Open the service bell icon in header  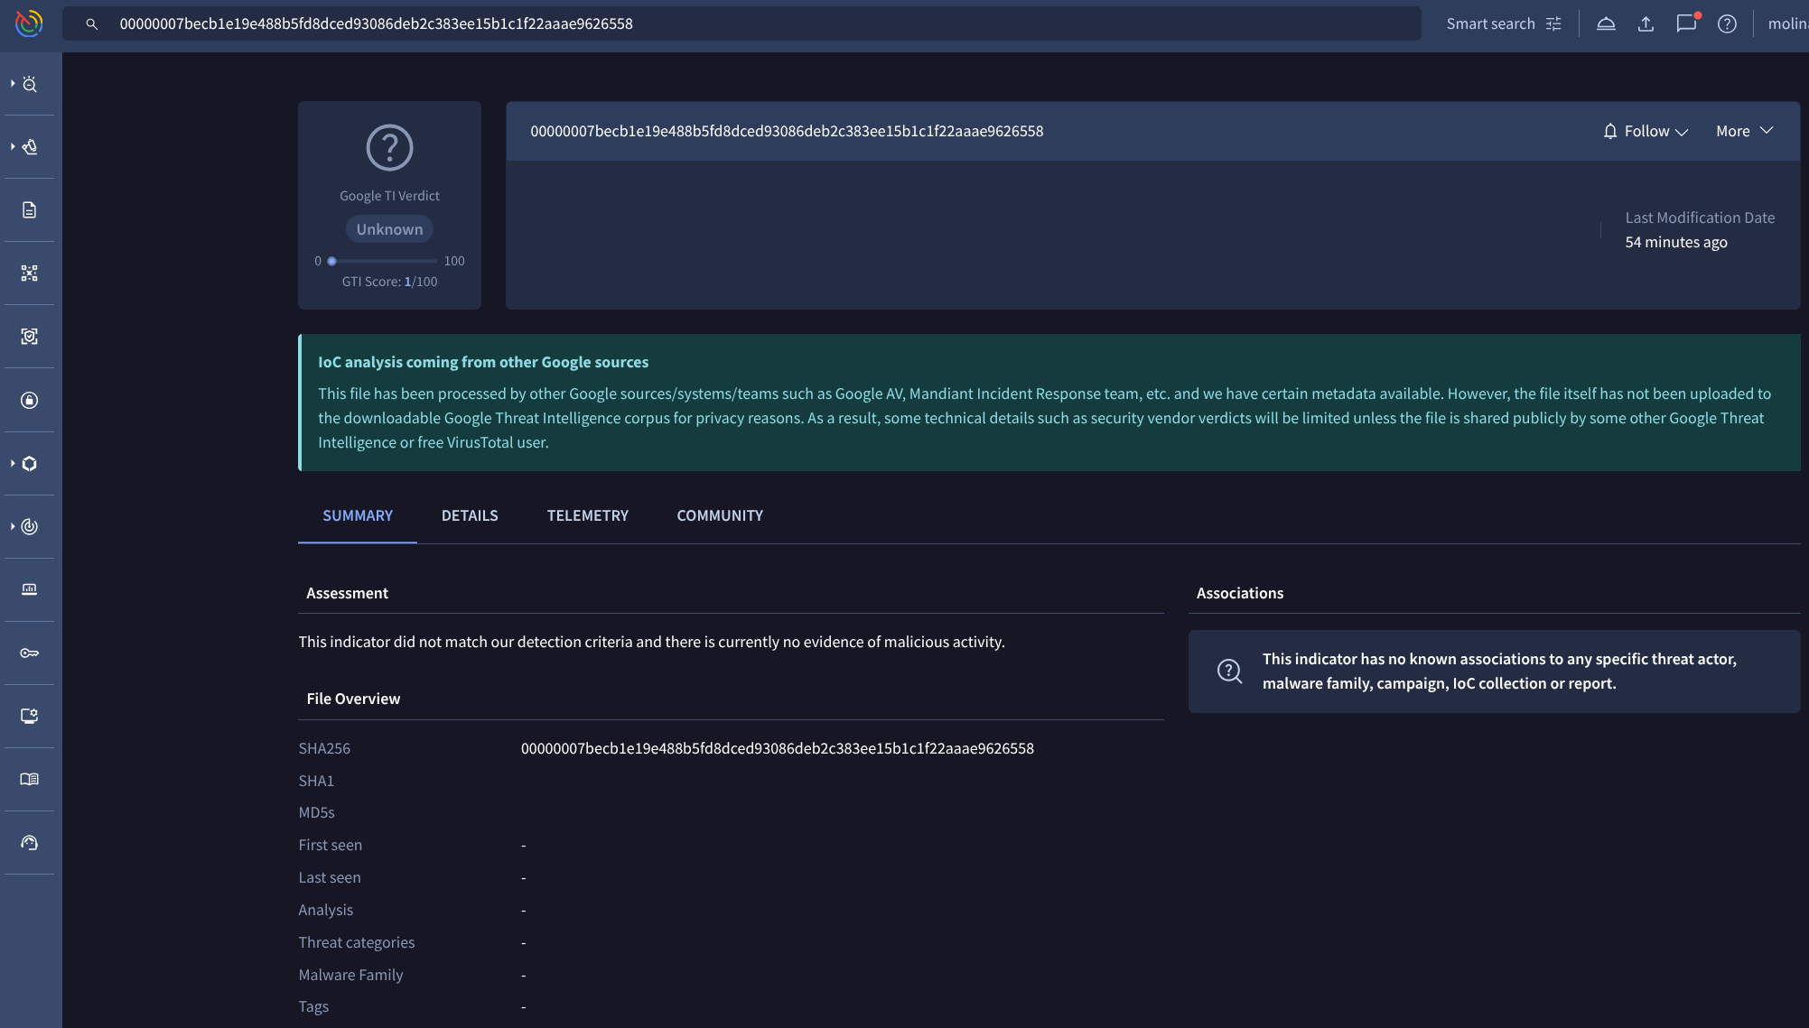tap(1606, 24)
